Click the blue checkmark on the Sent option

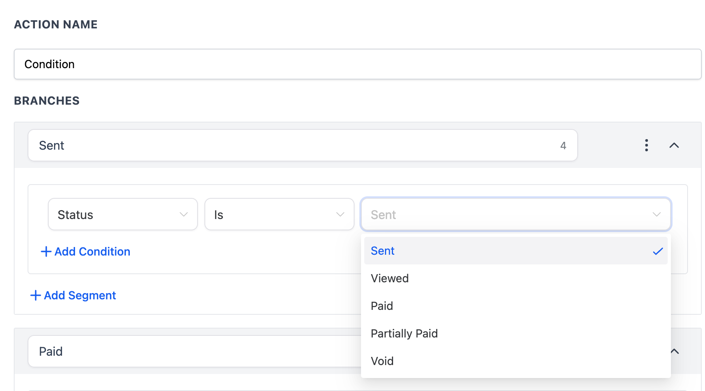(x=658, y=251)
